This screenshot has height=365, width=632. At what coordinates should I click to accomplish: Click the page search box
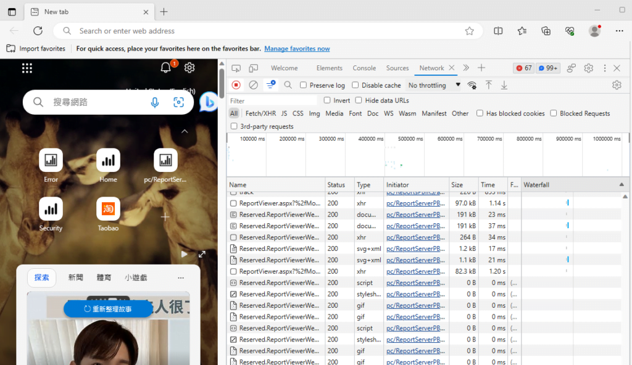(108, 102)
